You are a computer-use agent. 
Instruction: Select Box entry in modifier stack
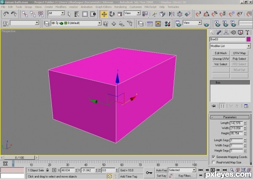(230, 83)
